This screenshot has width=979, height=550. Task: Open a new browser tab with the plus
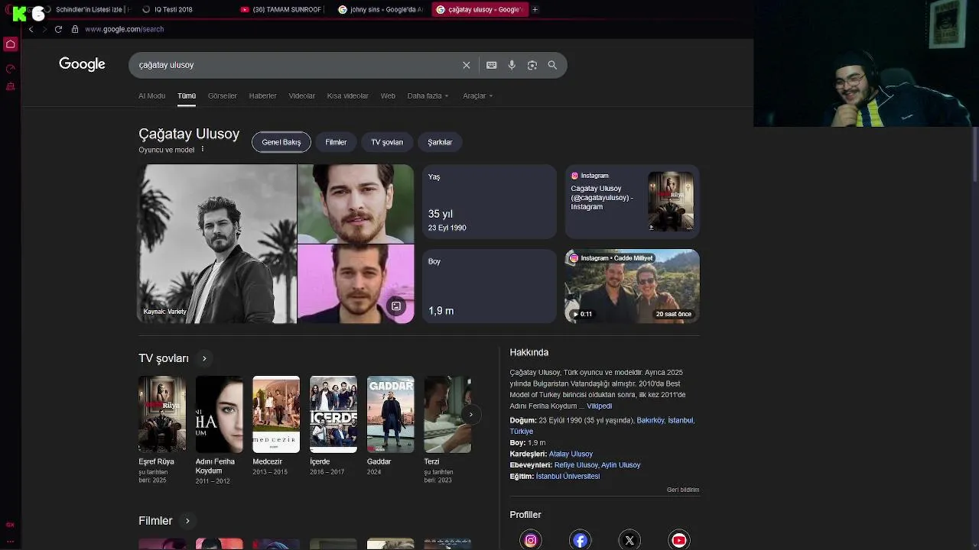[535, 9]
